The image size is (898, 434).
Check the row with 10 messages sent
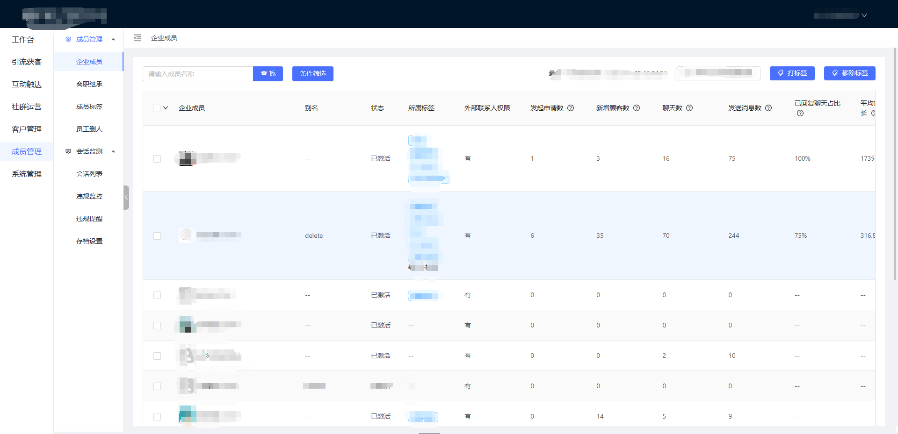coord(157,356)
